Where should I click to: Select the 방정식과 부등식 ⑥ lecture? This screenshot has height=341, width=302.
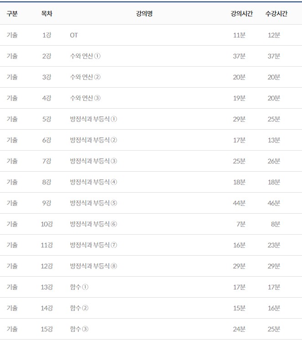pos(94,224)
